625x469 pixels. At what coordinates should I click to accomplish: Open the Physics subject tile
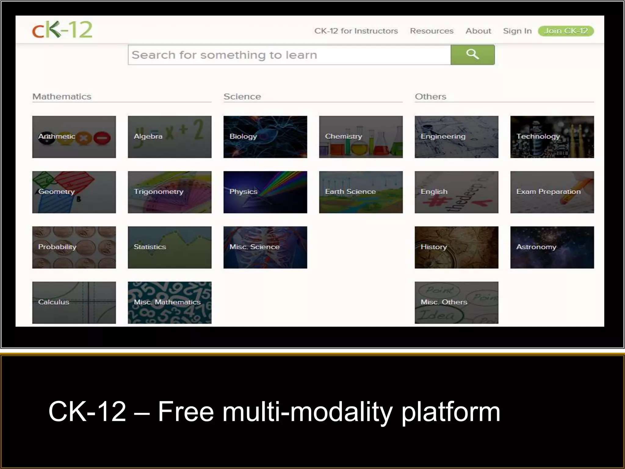click(265, 192)
